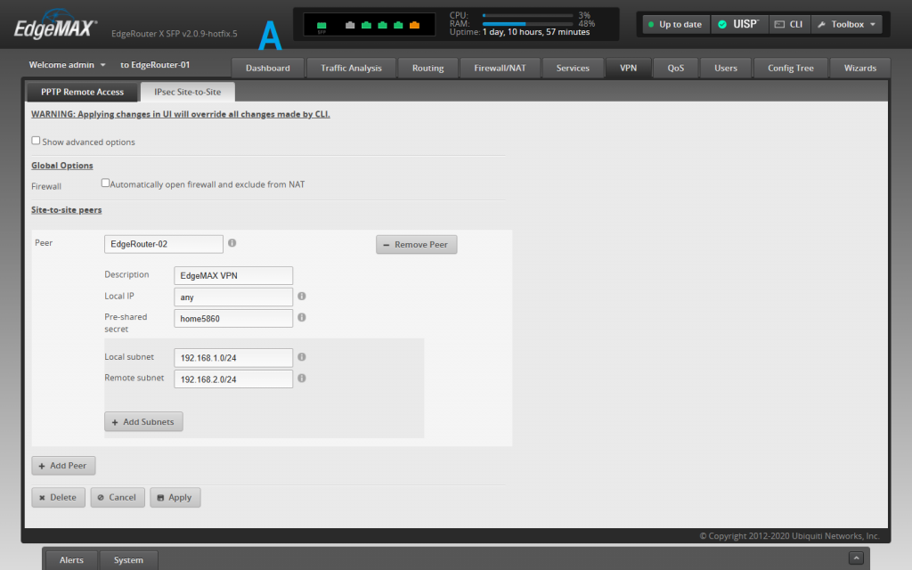The image size is (912, 570).
Task: Expand the bottom panel arrow
Action: (856, 558)
